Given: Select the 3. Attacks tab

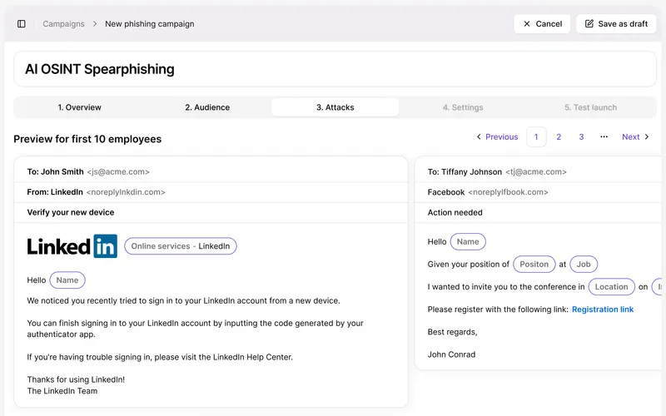Looking at the screenshot, I should (x=335, y=107).
